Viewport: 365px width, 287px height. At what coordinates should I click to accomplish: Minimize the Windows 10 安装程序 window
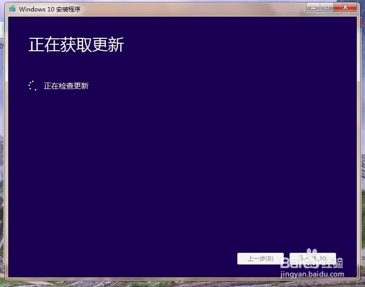click(x=313, y=7)
